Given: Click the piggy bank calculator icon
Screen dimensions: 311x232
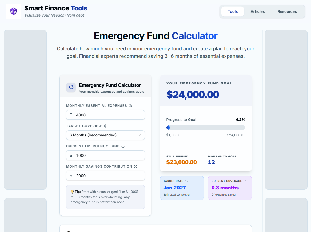Looking at the screenshot, I should click(71, 87).
